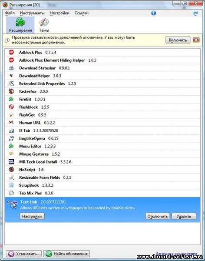
Task: Click the Загрузить расширения link
Action: [176, 253]
